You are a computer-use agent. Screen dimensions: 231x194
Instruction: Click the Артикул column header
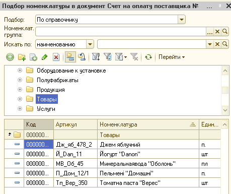point(75,124)
